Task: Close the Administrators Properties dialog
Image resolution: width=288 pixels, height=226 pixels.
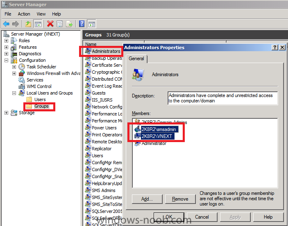Action: [x=282, y=47]
